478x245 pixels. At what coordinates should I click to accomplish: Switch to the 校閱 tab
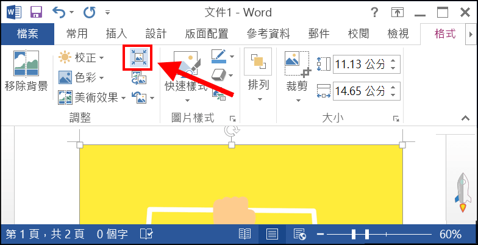(358, 34)
